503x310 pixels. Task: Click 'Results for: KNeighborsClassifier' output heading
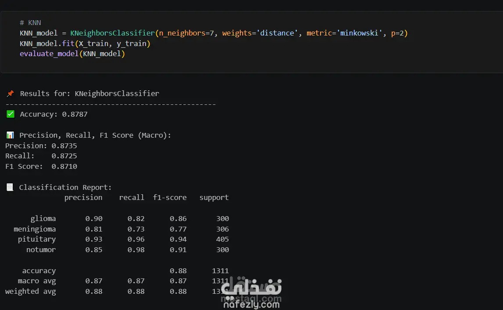coord(89,93)
